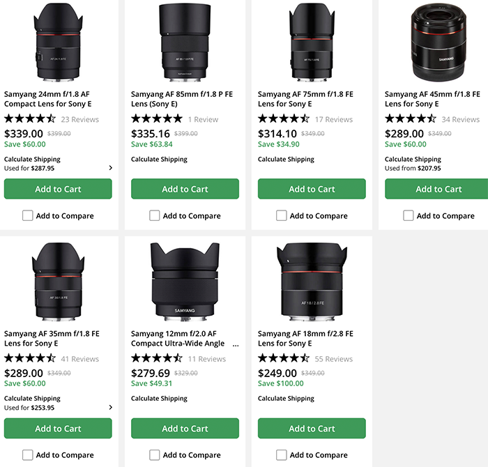This screenshot has height=467, width=488.
Task: Add Samyang AF 75mm lens to cart
Action: click(x=312, y=189)
